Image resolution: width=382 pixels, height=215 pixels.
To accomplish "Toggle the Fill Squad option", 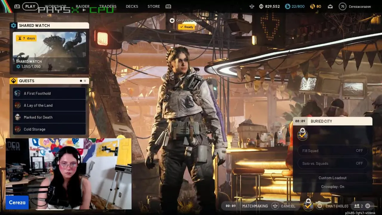I will (x=332, y=151).
